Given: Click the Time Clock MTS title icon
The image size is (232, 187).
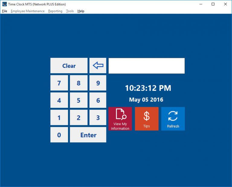Looking at the screenshot, I should [5, 4].
